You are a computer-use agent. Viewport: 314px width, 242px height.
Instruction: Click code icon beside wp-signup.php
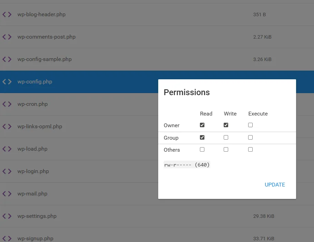7,239
